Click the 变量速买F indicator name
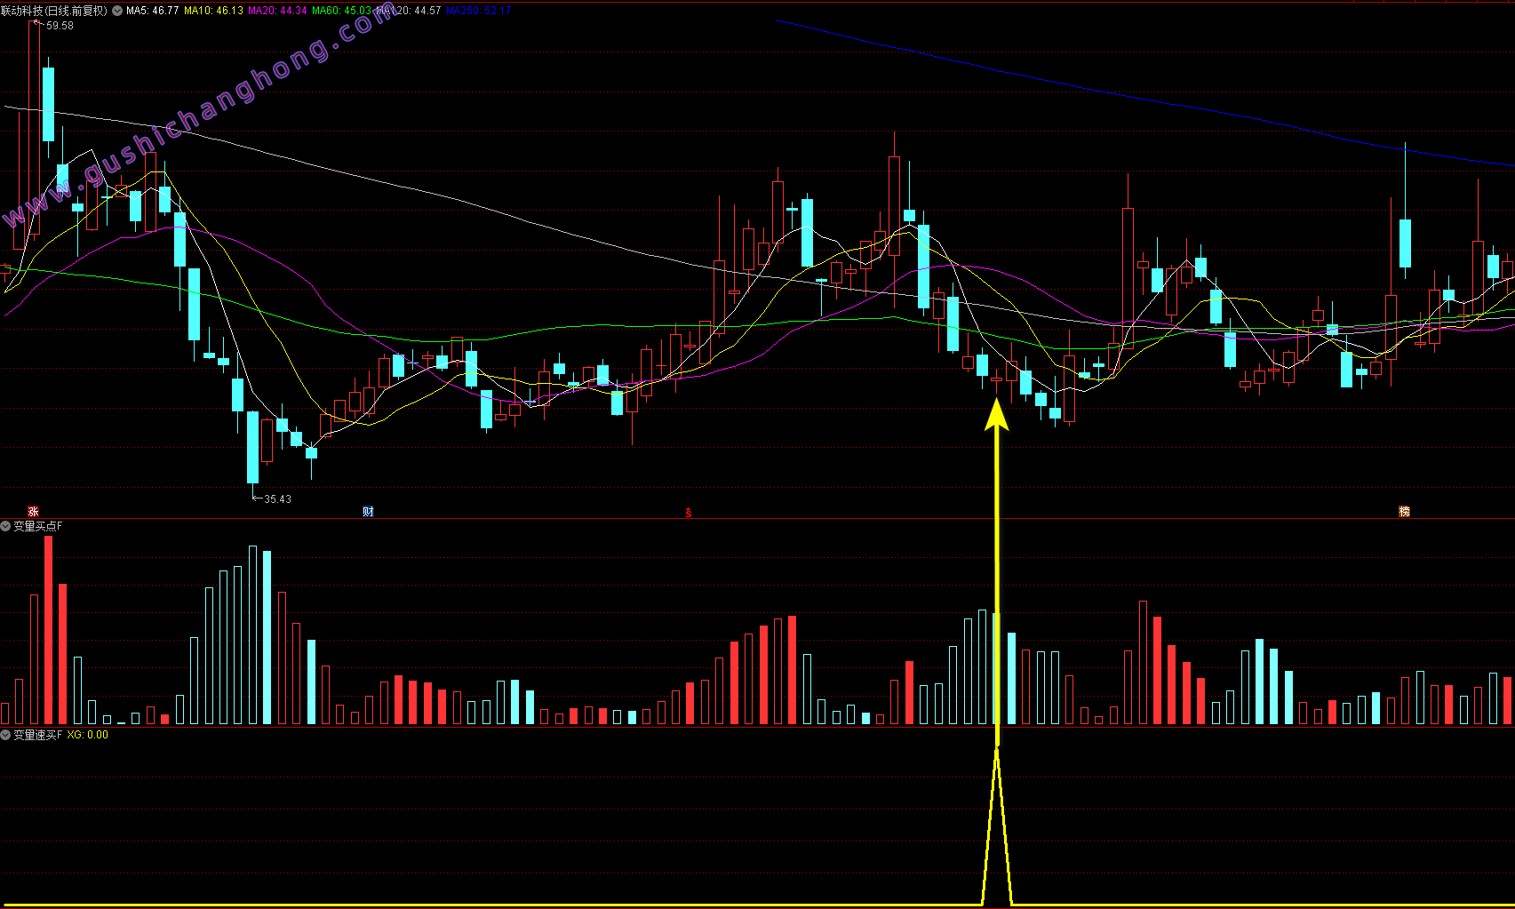This screenshot has height=909, width=1515. [37, 735]
